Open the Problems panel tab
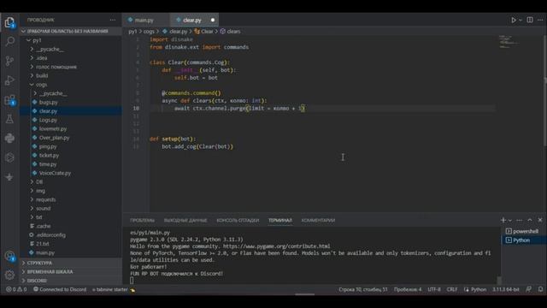The height and width of the screenshot is (308, 547). coord(143,221)
